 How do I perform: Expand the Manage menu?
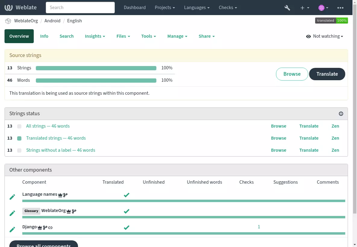click(x=177, y=36)
